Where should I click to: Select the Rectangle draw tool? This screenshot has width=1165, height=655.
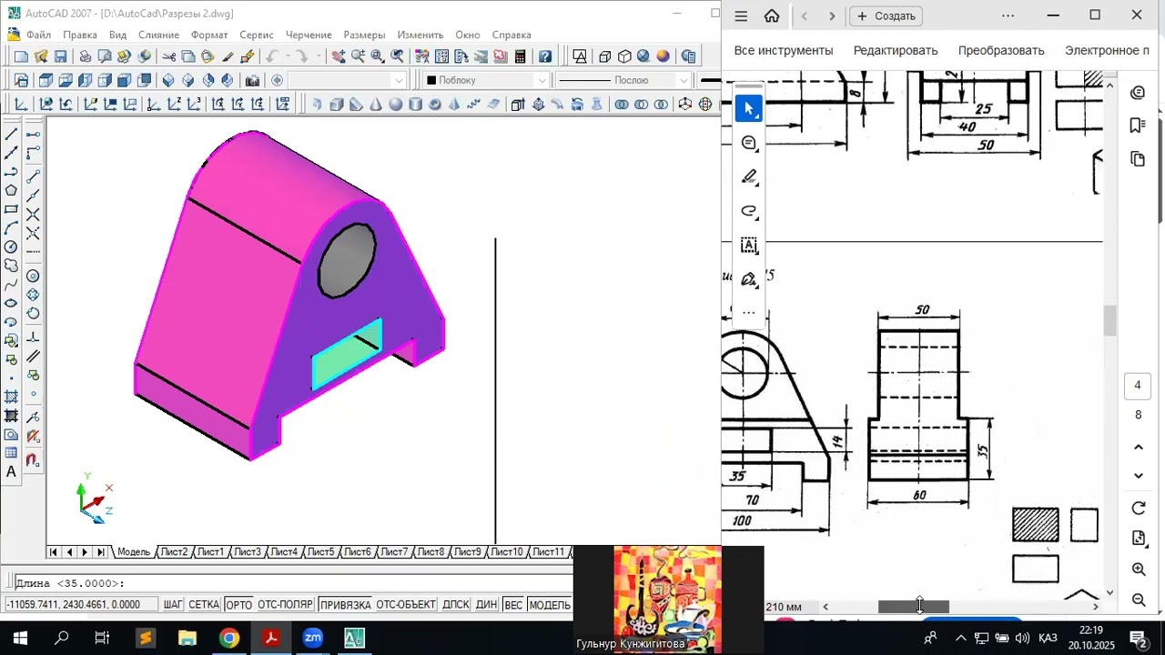pyautogui.click(x=11, y=209)
